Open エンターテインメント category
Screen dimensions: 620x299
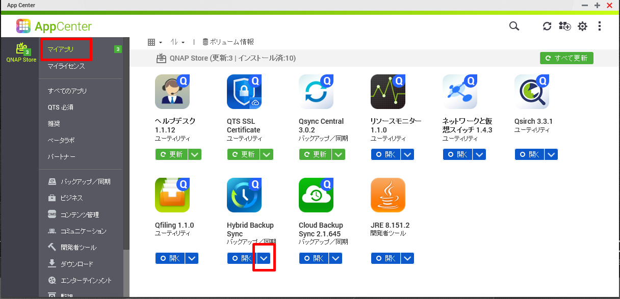(81, 280)
